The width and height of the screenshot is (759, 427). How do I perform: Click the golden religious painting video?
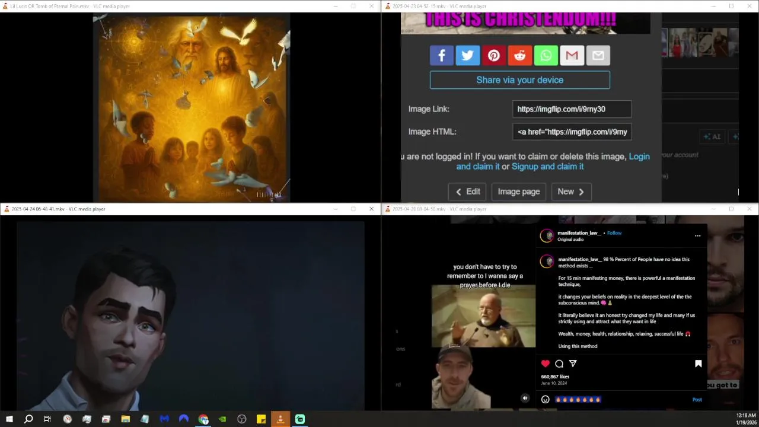coord(192,107)
